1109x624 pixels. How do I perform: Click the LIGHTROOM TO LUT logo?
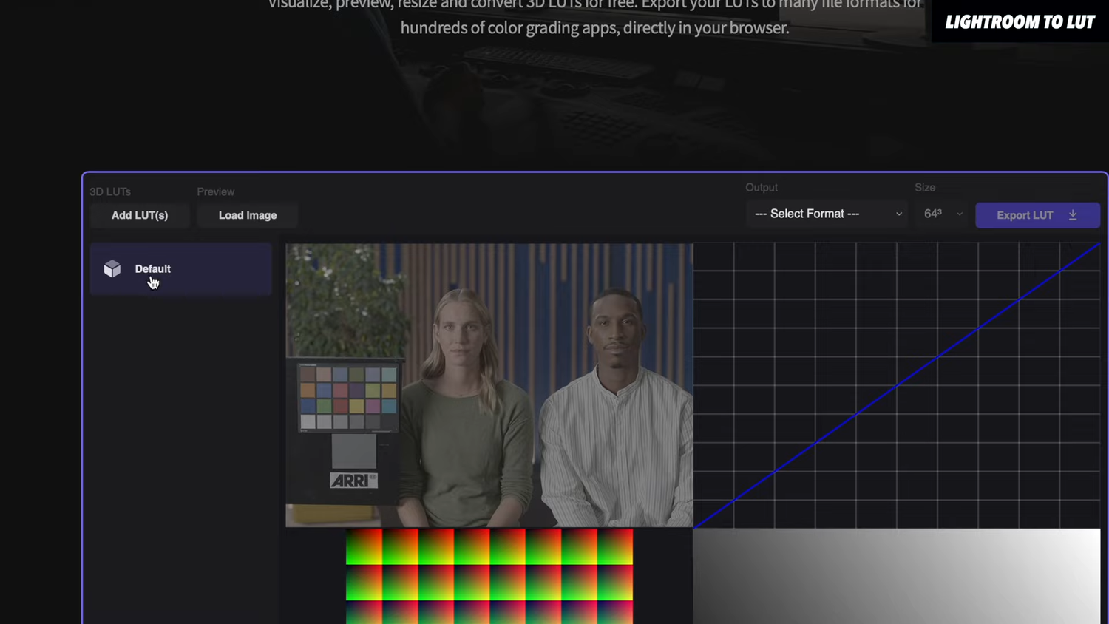click(x=1020, y=21)
